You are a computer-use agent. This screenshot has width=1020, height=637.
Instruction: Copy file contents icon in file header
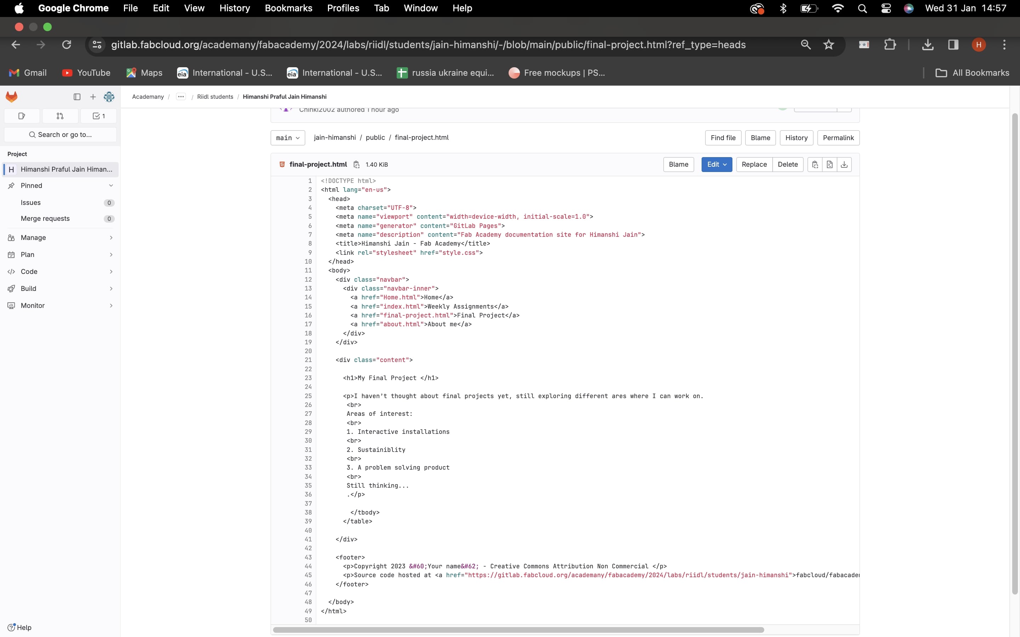pyautogui.click(x=815, y=164)
